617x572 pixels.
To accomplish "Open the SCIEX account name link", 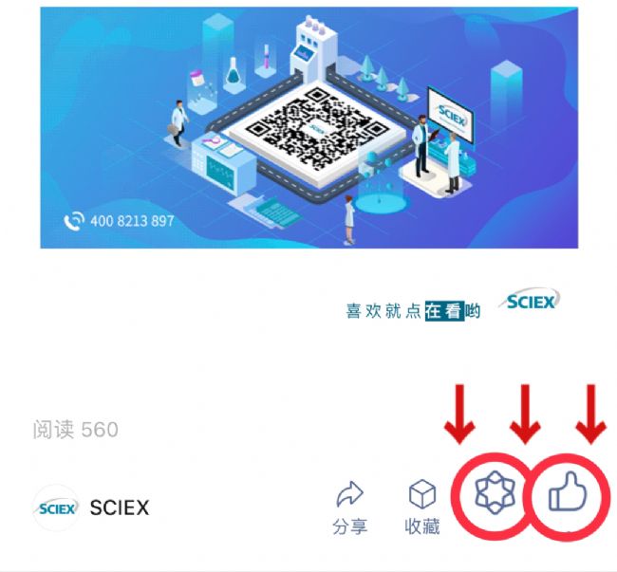I will (120, 507).
